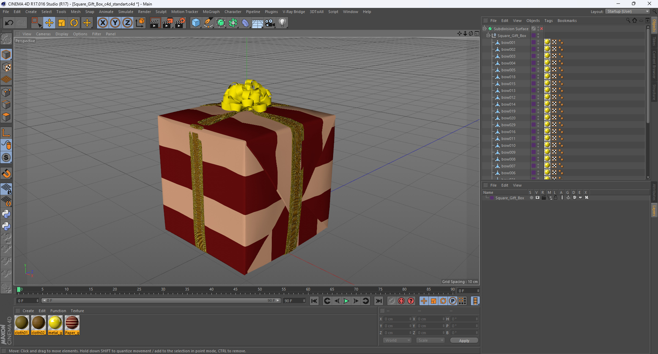The height and width of the screenshot is (354, 658).
Task: Render to Picture Viewer
Action: (168, 23)
